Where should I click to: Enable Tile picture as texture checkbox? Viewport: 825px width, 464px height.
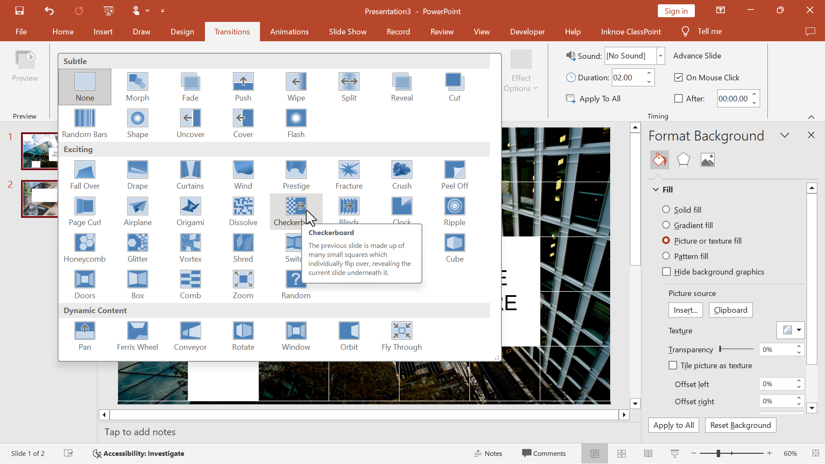(x=672, y=366)
